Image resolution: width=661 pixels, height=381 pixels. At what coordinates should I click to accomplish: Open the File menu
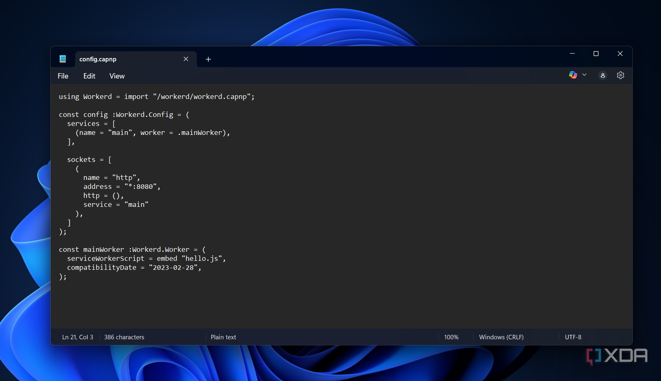click(63, 76)
